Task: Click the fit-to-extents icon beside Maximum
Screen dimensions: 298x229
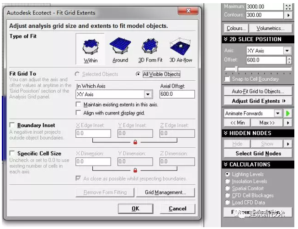Action: point(288,7)
